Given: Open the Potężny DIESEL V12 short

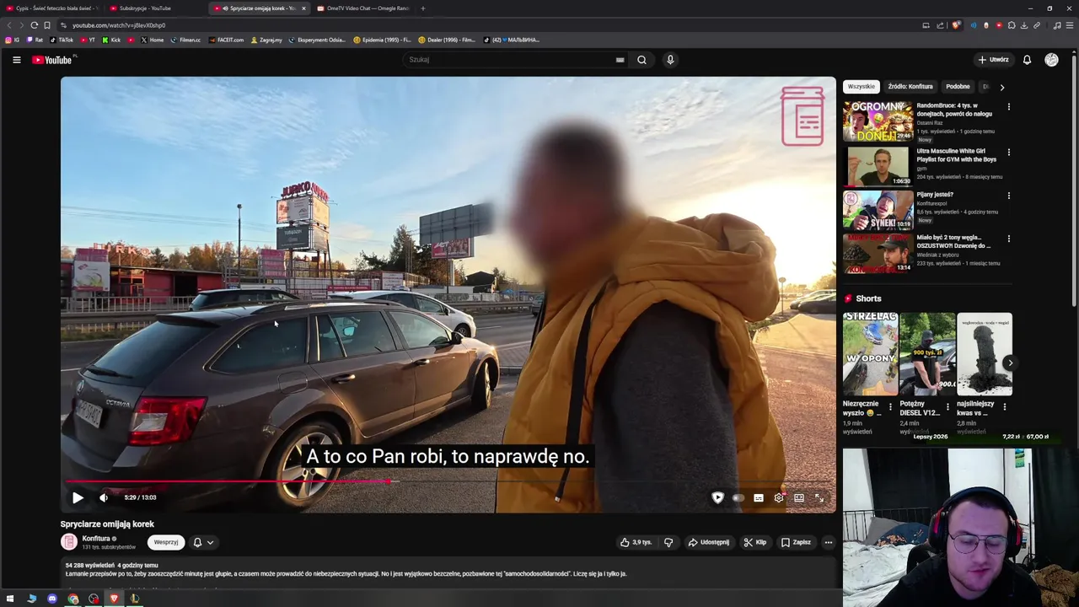Looking at the screenshot, I should 927,354.
